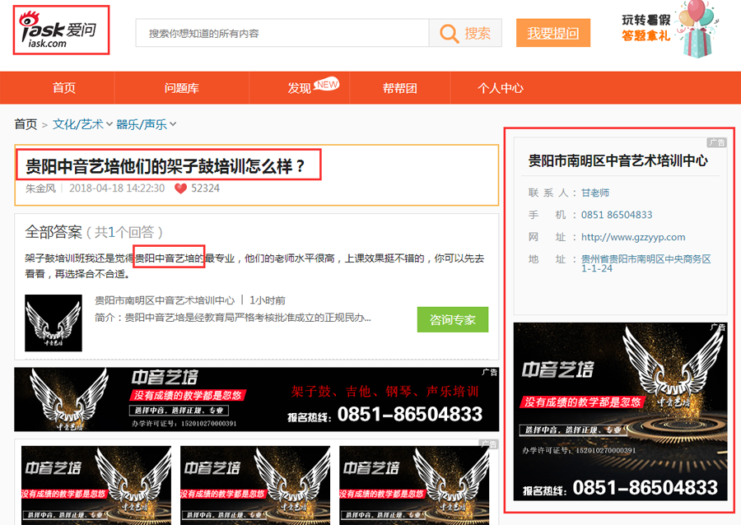Click the NEW badge next to 发现
This screenshot has width=741, height=525.
pyautogui.click(x=327, y=85)
